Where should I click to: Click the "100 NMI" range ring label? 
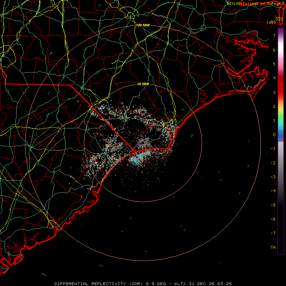(143, 25)
